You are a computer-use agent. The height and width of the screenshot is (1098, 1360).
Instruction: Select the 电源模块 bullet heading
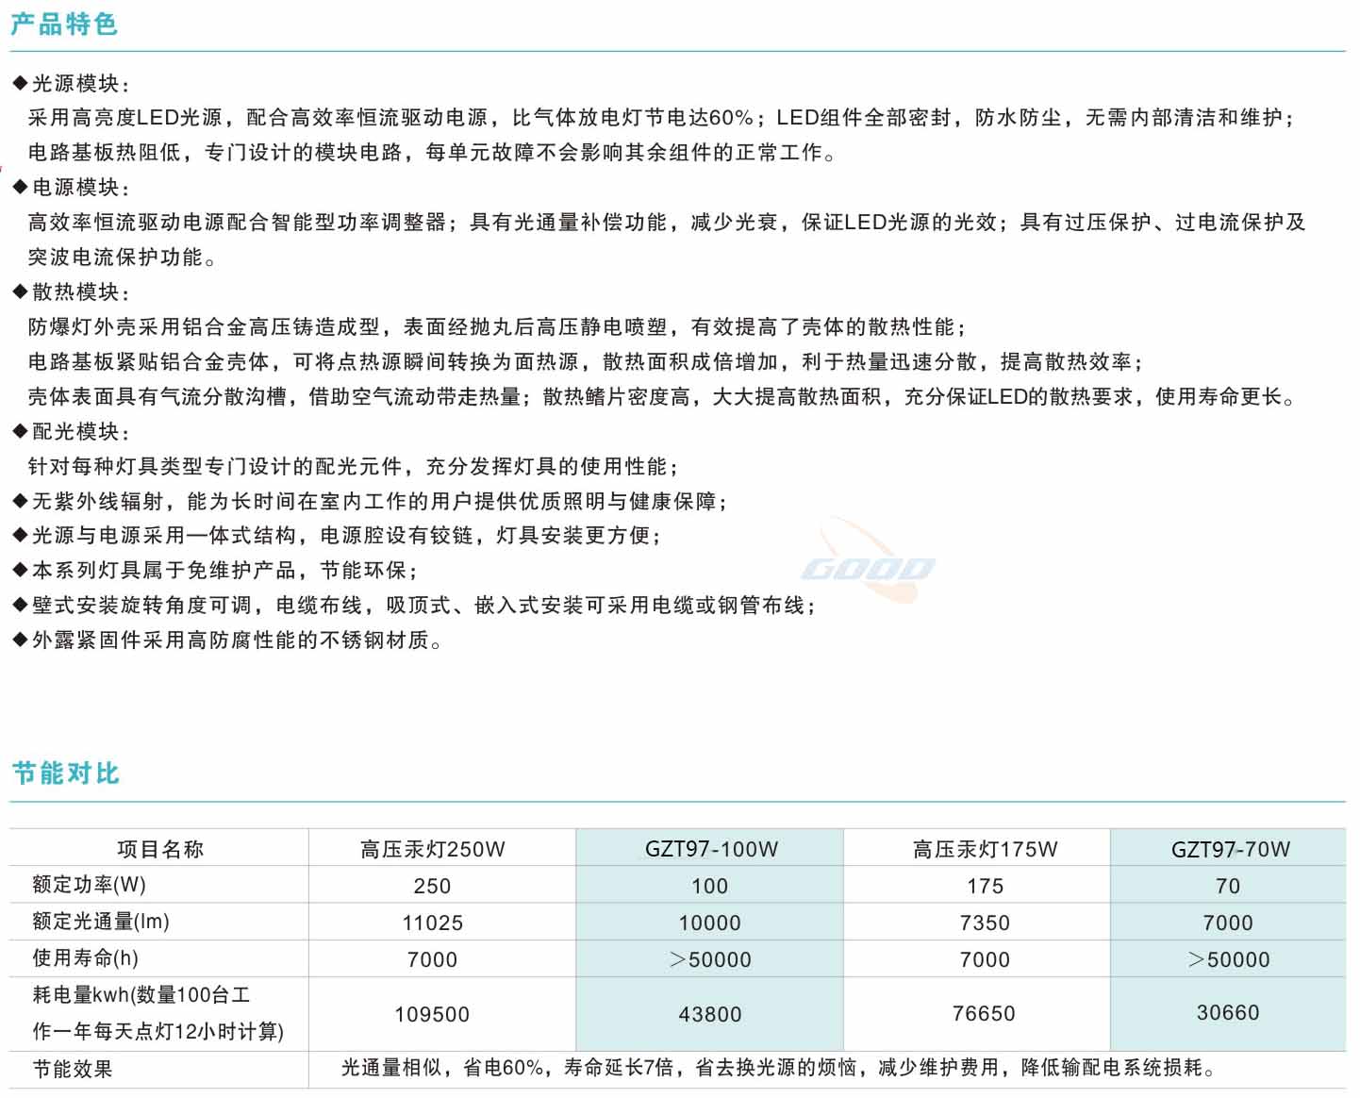pyautogui.click(x=72, y=188)
